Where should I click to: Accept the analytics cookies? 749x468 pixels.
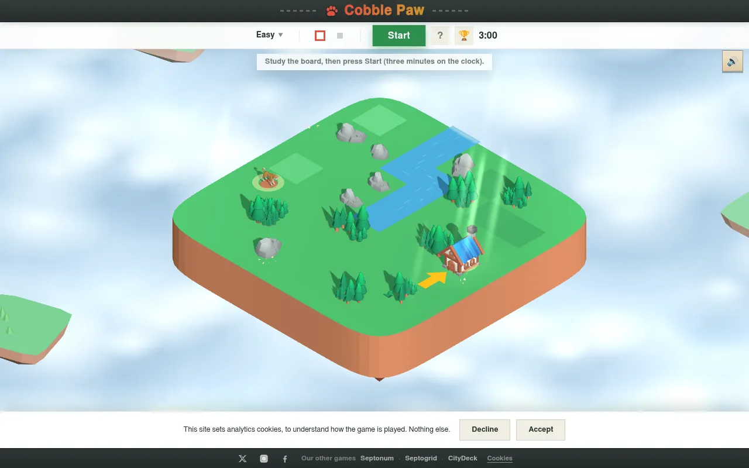pyautogui.click(x=541, y=429)
